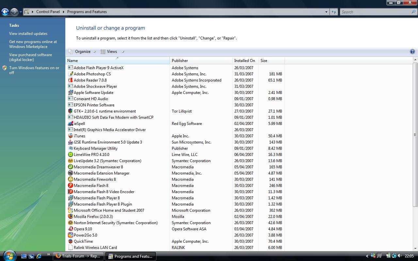418x261 pixels.
Task: Select Adobe Shockwave Player entry
Action: pyautogui.click(x=175, y=86)
